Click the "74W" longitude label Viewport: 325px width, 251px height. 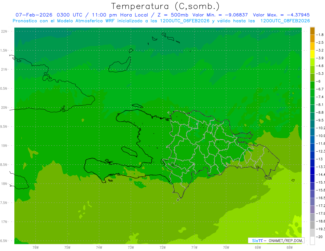click(x=99, y=247)
